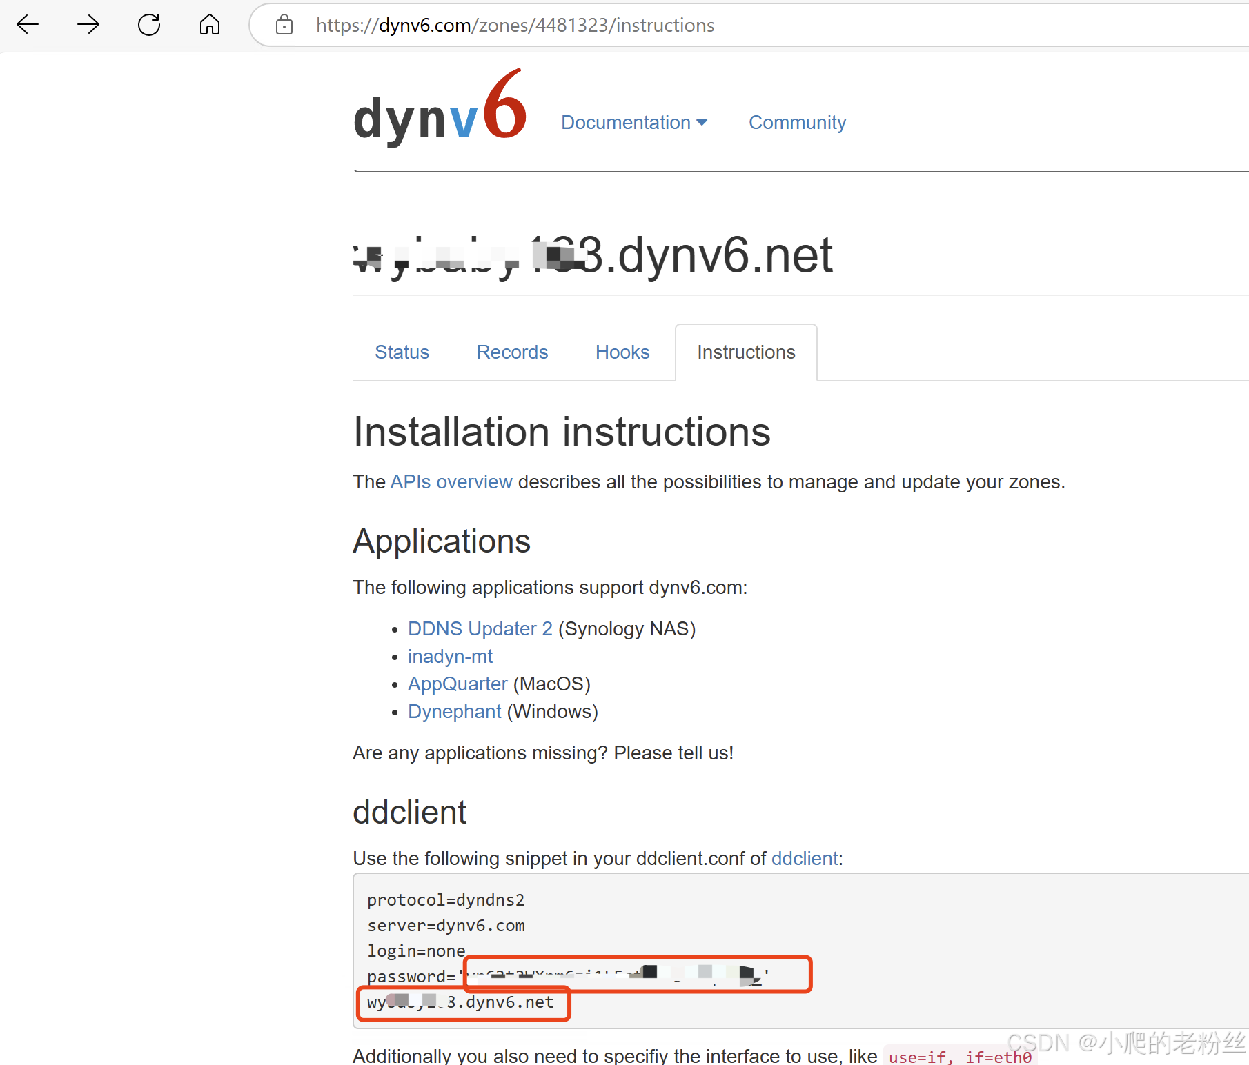Go back with the browser back arrow
Viewport: 1249px width, 1065px height.
(28, 25)
